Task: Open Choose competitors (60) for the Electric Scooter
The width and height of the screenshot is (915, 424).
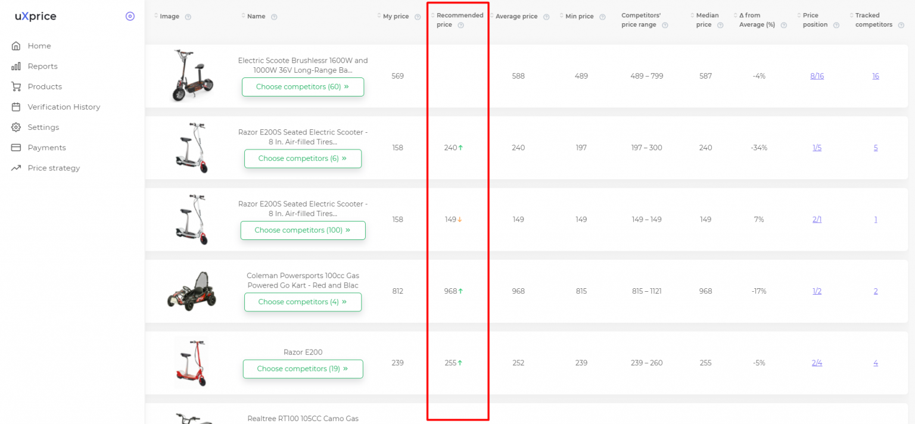Action: (x=303, y=86)
